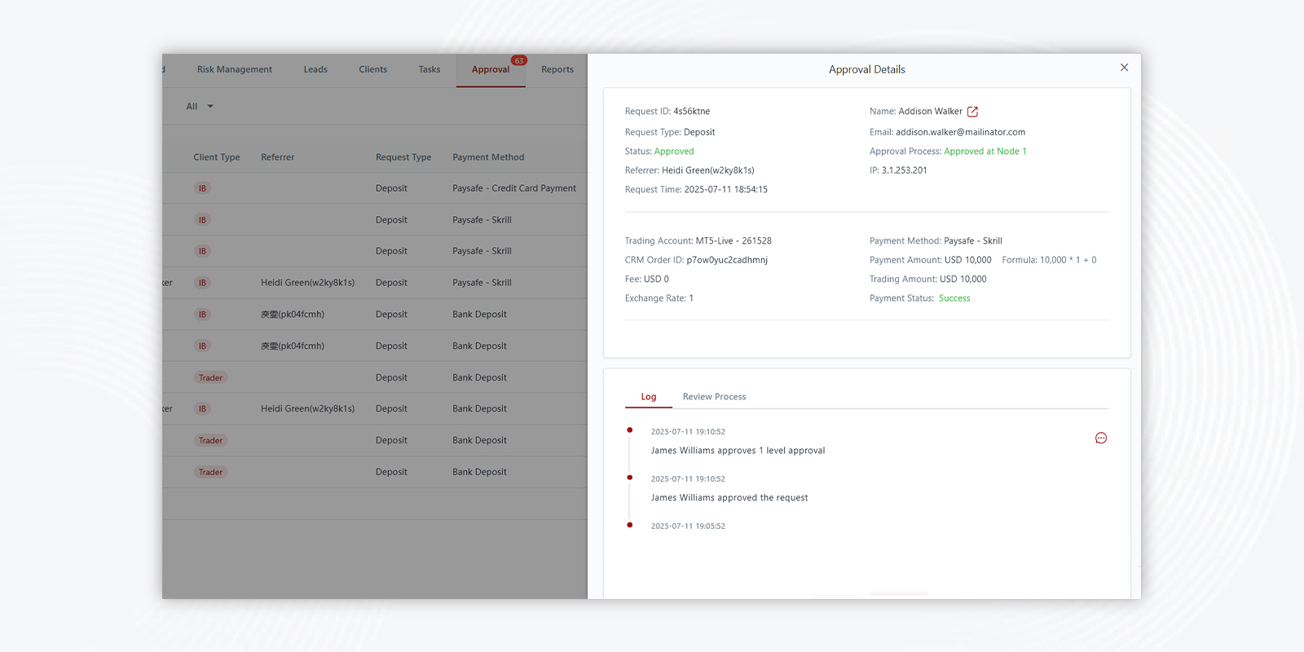
Task: Close the Approval Details panel
Action: tap(1124, 68)
